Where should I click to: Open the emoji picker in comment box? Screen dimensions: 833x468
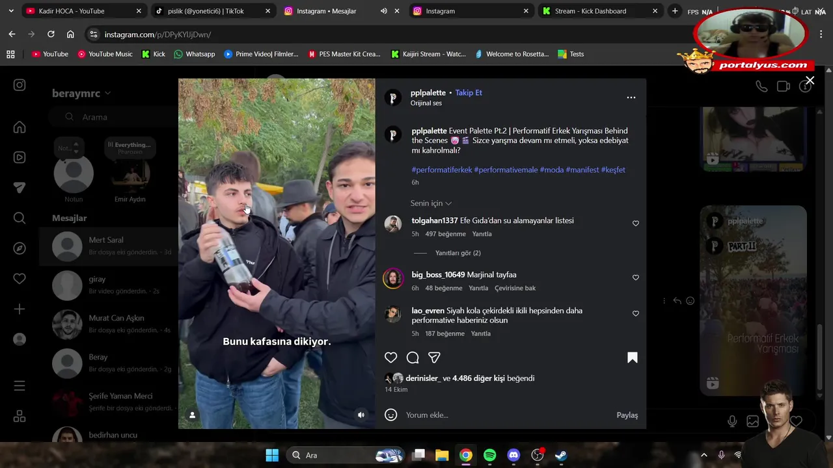pos(390,415)
